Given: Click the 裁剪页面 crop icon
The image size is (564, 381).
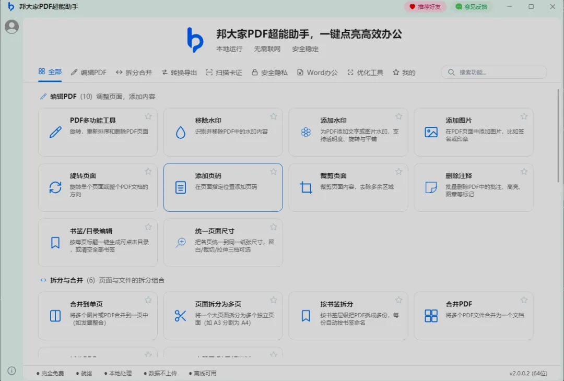Looking at the screenshot, I should [x=305, y=187].
